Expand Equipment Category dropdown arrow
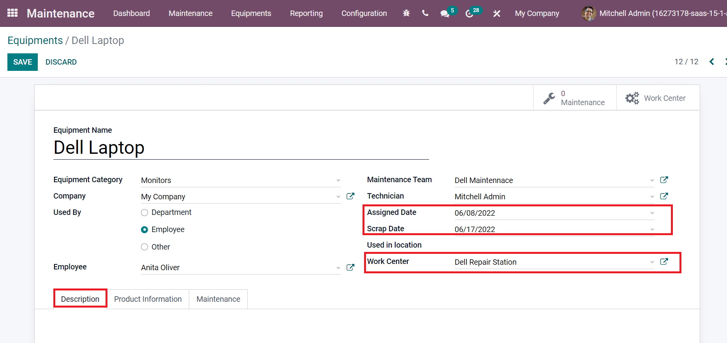This screenshot has height=343, width=727. tap(338, 180)
